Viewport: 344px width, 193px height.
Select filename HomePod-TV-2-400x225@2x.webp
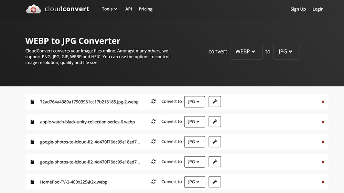point(74,182)
